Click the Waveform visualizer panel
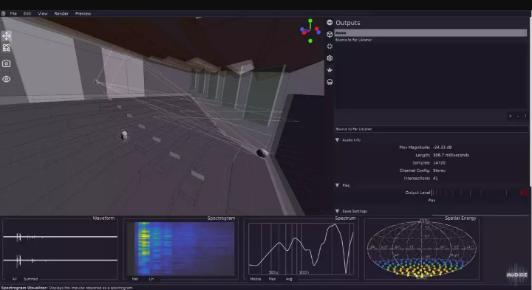 (x=60, y=249)
